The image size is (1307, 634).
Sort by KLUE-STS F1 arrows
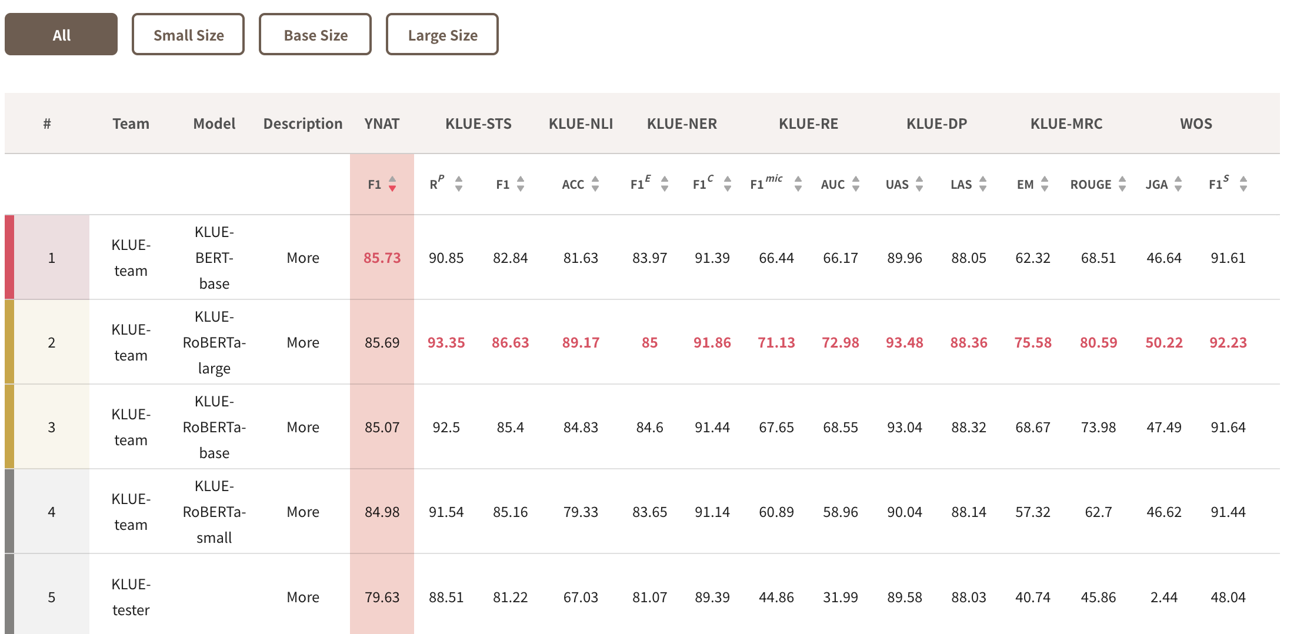pos(521,184)
